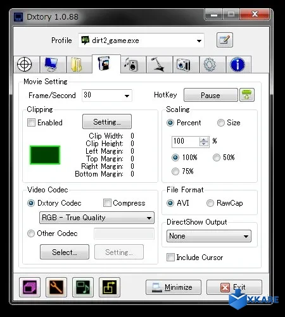Enable Include Cursor option
The height and width of the screenshot is (317, 285).
pyautogui.click(x=170, y=257)
